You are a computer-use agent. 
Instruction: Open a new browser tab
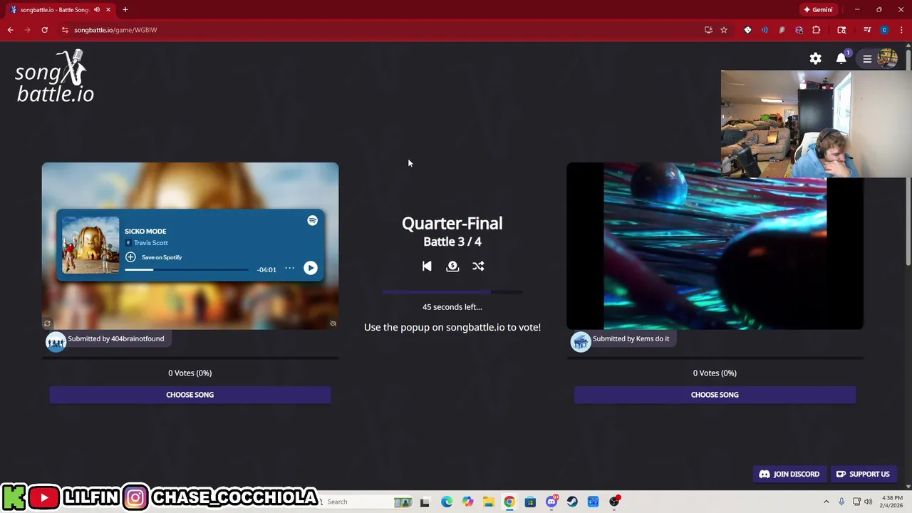125,10
